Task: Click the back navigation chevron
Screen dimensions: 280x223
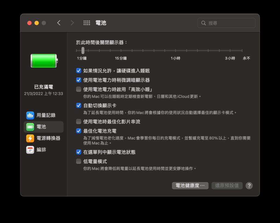Action: (x=59, y=23)
